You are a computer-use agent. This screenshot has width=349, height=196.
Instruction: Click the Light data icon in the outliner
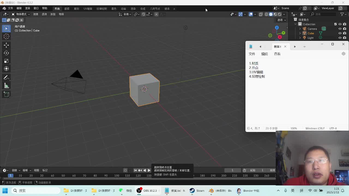coord(320,38)
